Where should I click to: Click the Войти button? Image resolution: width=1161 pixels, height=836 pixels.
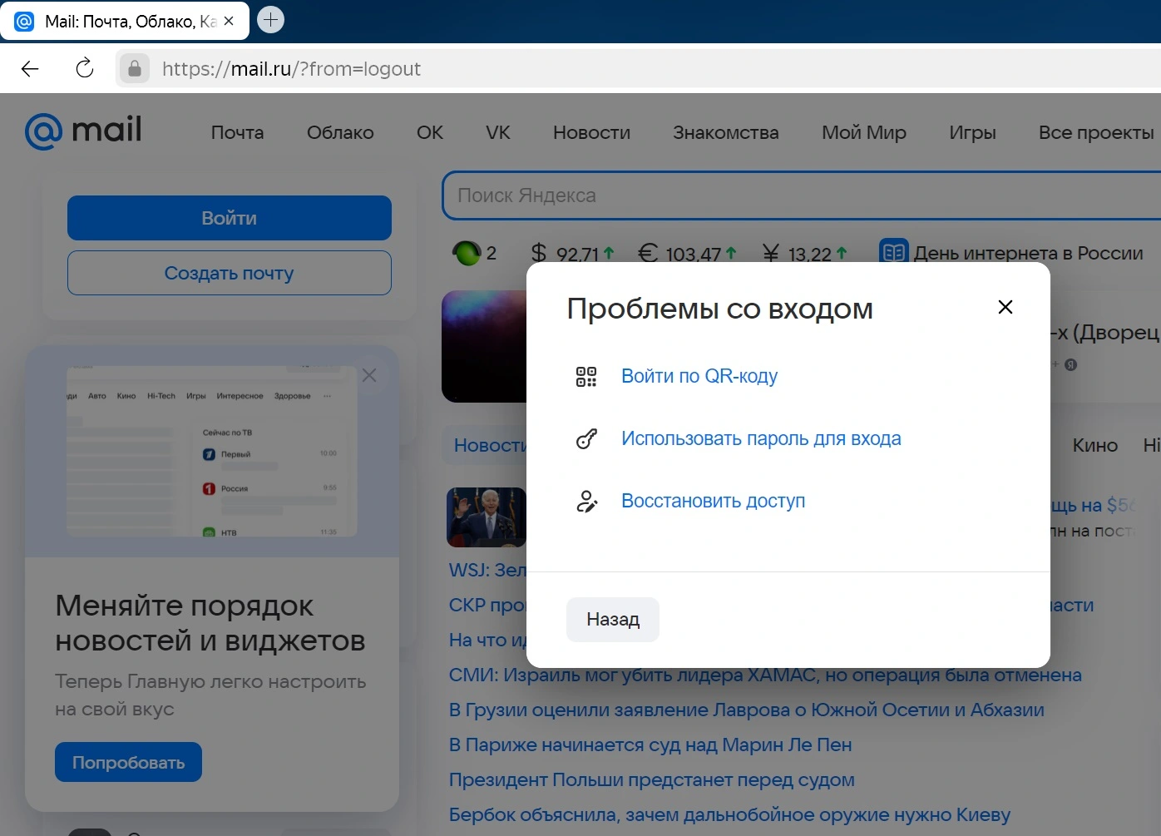tap(230, 218)
